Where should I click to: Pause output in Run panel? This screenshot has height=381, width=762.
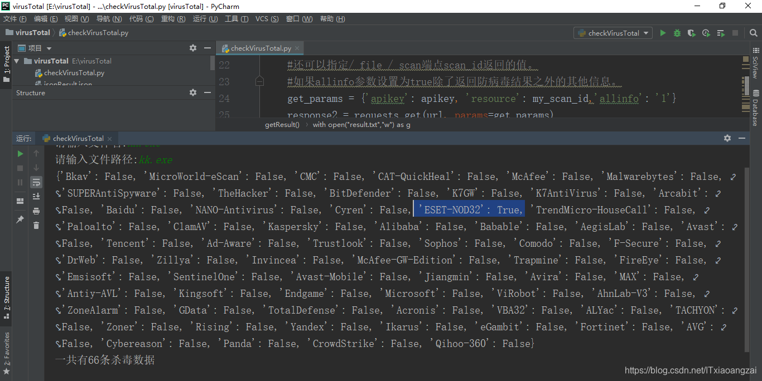point(21,182)
